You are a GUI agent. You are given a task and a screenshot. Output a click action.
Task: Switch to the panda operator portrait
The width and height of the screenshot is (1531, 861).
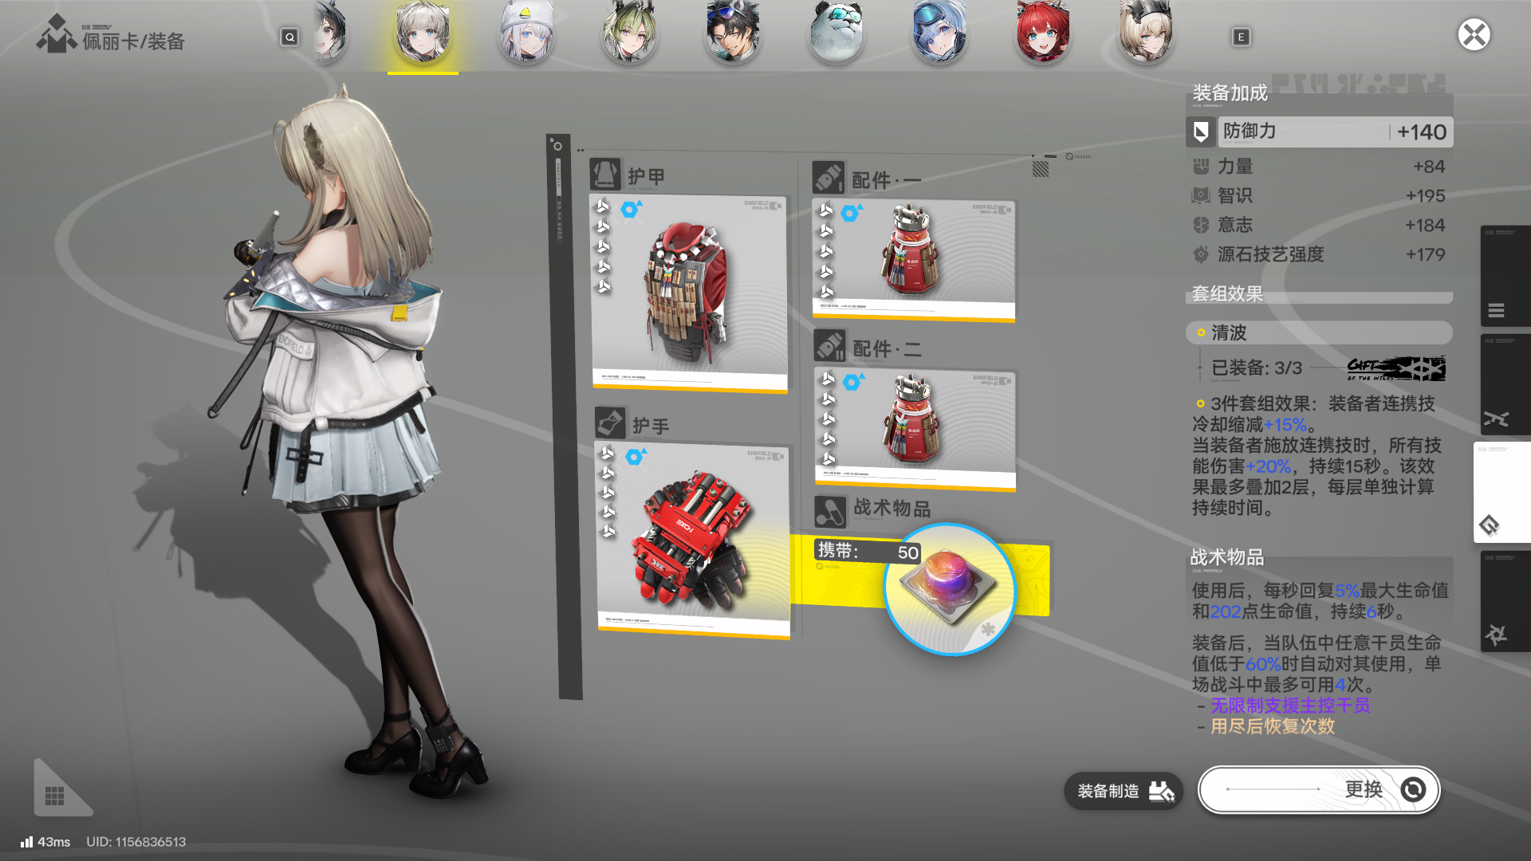pos(836,33)
